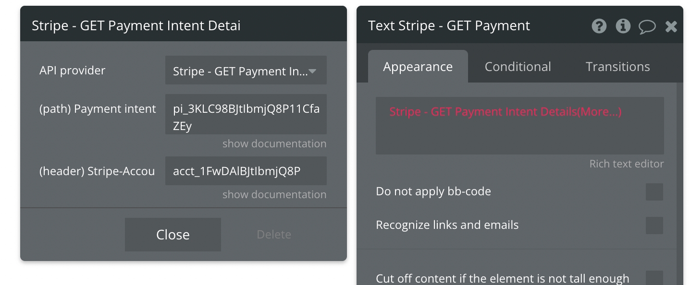
Task: Edit the Payment intent path field
Action: point(246,115)
